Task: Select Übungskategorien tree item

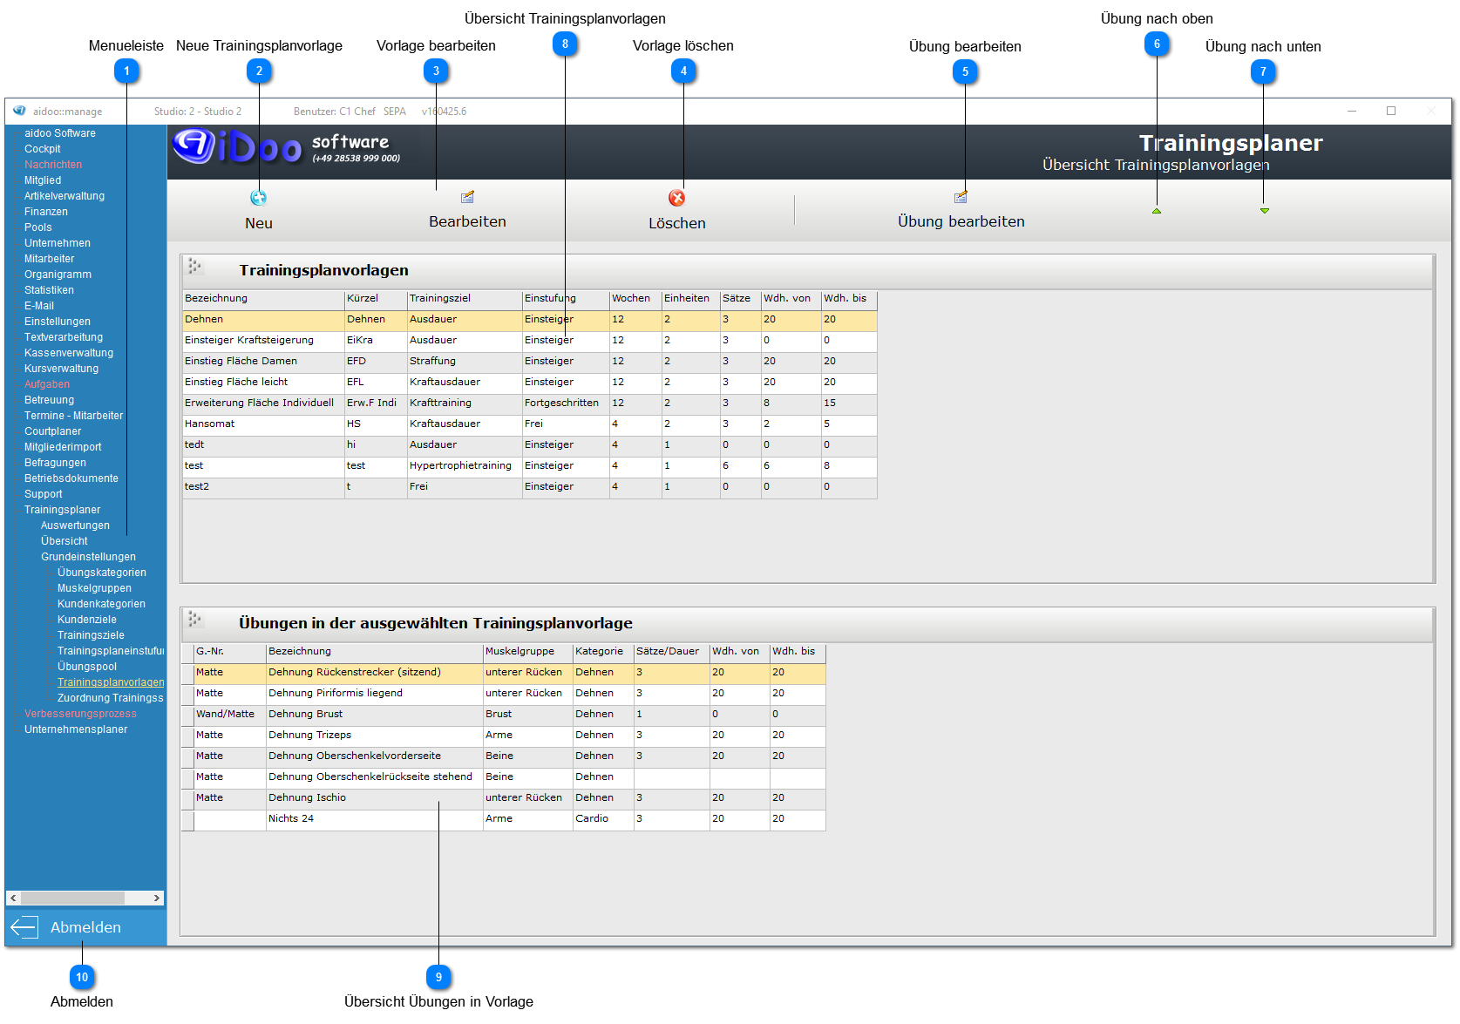Action: click(102, 573)
